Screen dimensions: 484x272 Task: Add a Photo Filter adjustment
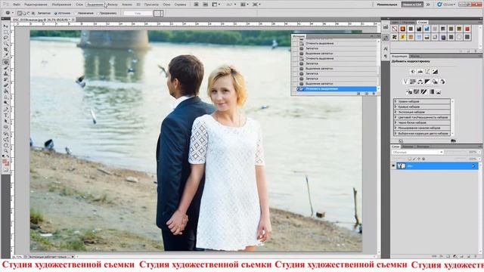(435, 82)
